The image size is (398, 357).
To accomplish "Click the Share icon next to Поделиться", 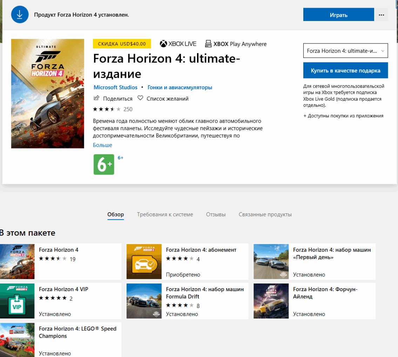I will click(x=97, y=98).
